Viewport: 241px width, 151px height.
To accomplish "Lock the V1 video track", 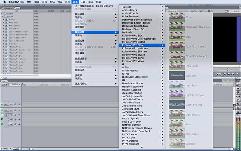I will [x=15, y=104].
